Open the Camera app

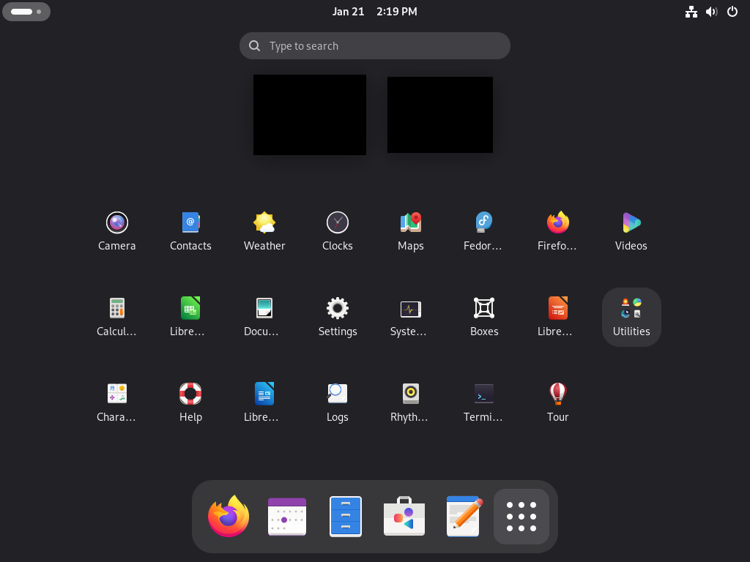116,231
